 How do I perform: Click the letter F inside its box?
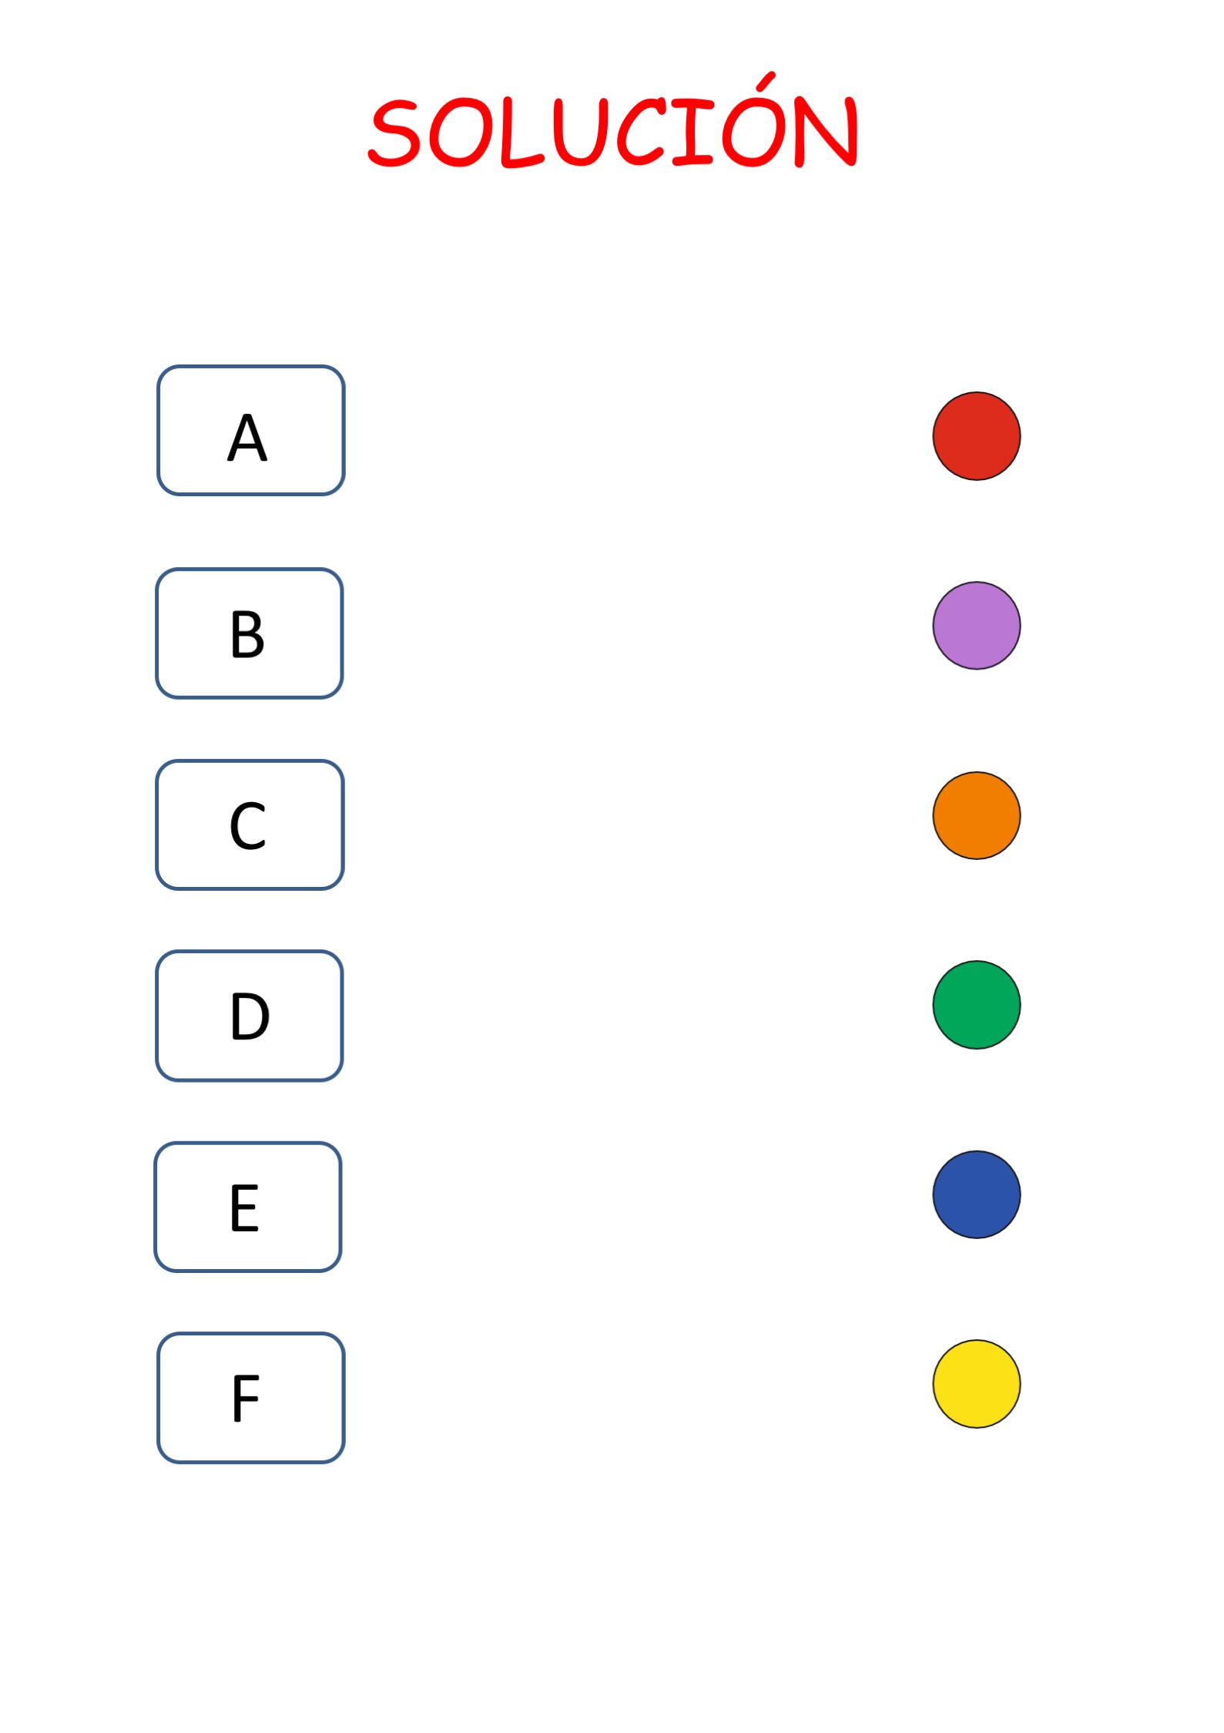(245, 1399)
